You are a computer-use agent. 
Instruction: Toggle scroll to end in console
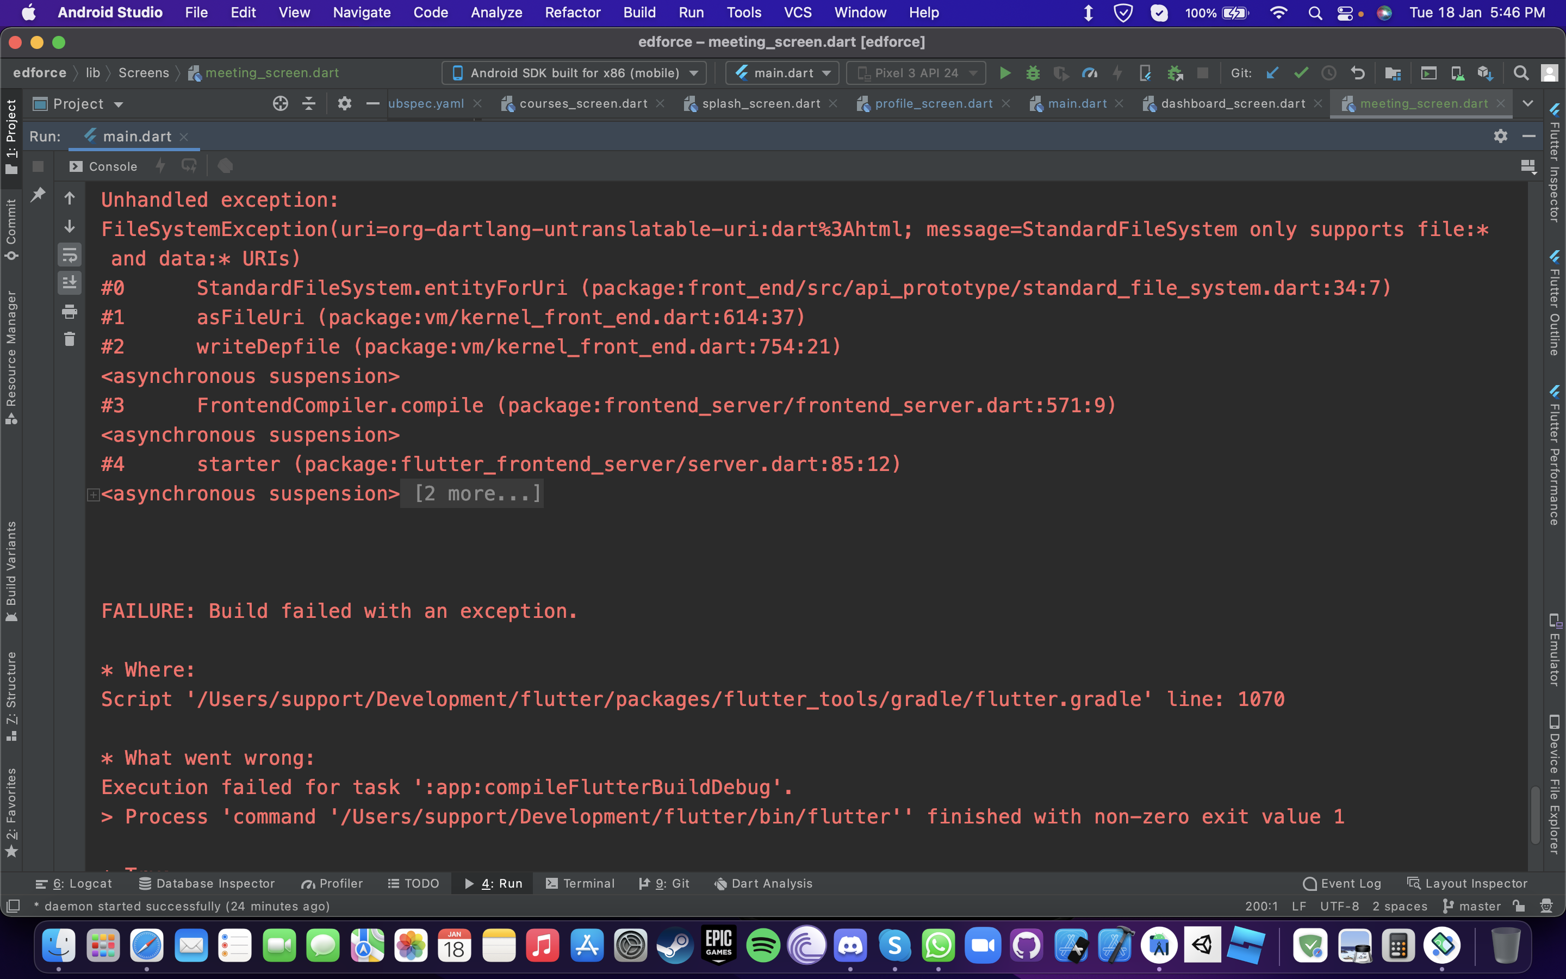[70, 282]
